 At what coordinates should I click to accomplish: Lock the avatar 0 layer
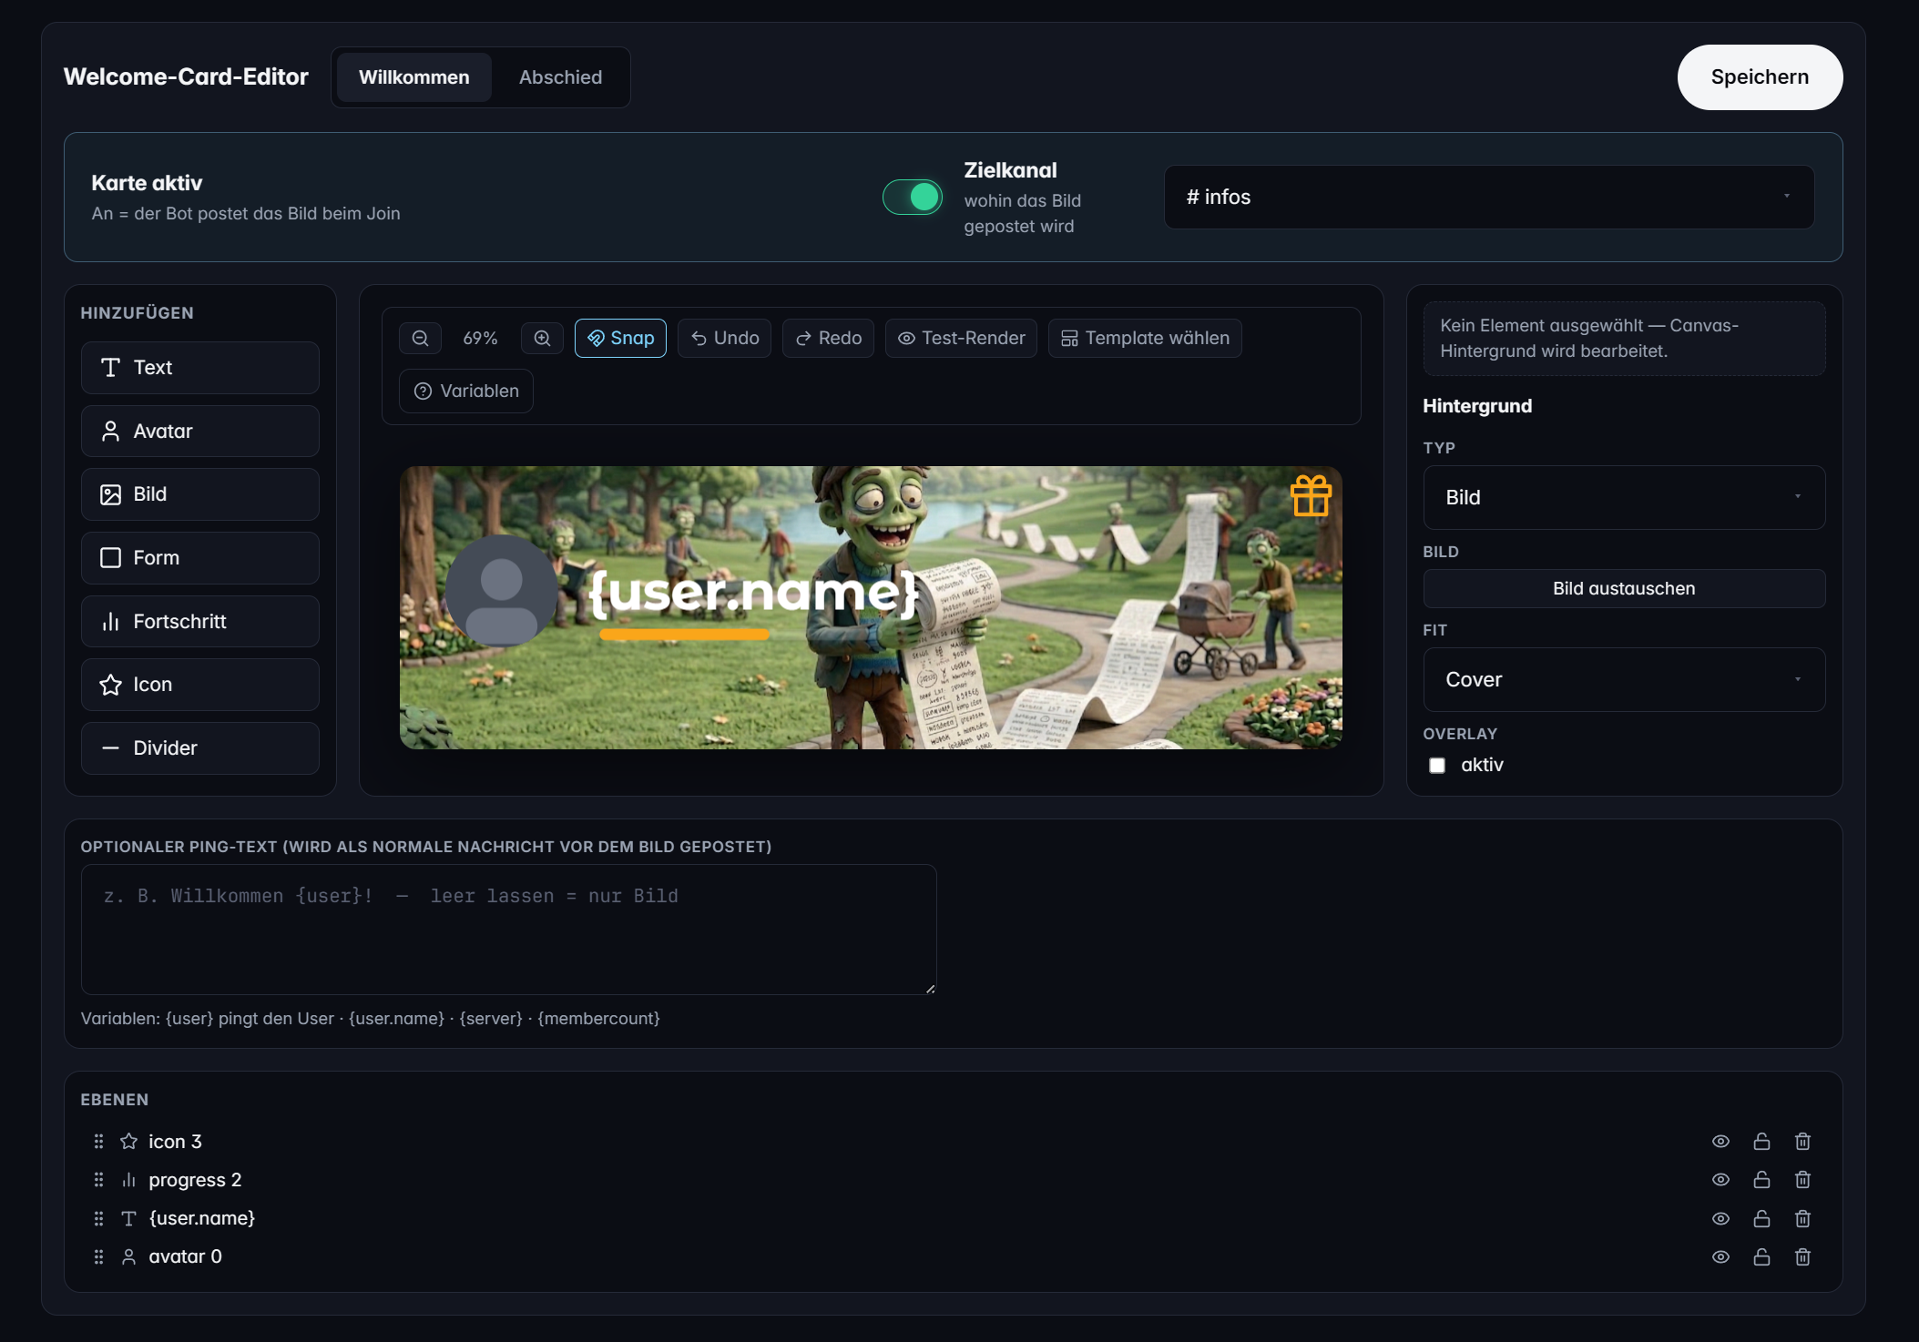click(1761, 1256)
